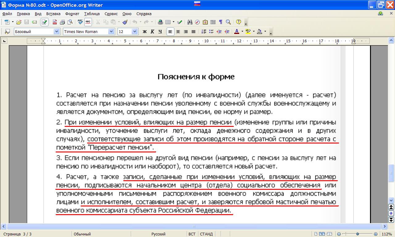Open the paragraph style Базовый dropdown
The height and width of the screenshot is (237, 395).
pyautogui.click(x=57, y=31)
